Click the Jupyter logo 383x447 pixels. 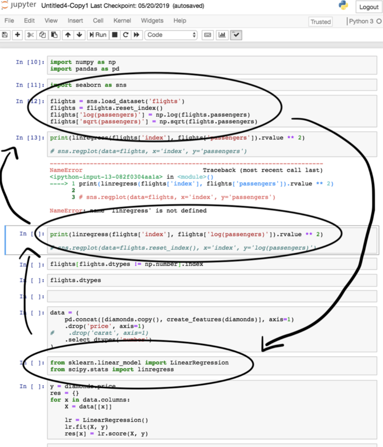[18, 5]
